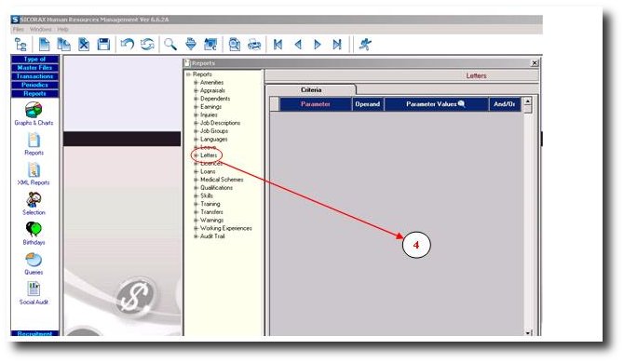Go to first record navigation icon
The height and width of the screenshot is (363, 624).
[x=278, y=44]
